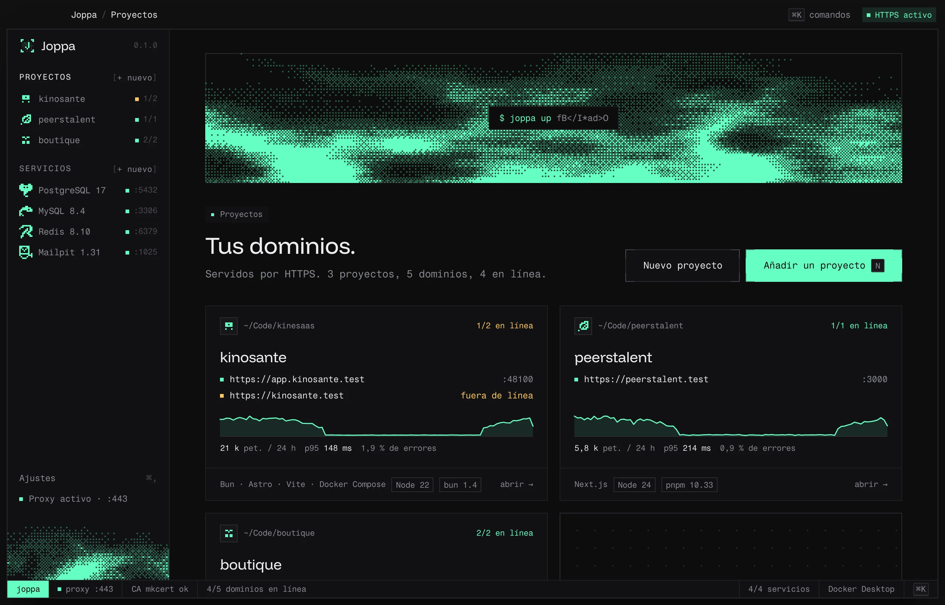Click the N key badge on Añadir button
945x605 pixels.
tap(877, 266)
